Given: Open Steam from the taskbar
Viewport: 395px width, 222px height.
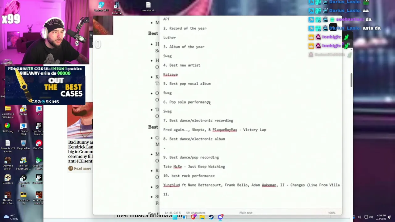Looking at the screenshot, I should [x=211, y=217].
